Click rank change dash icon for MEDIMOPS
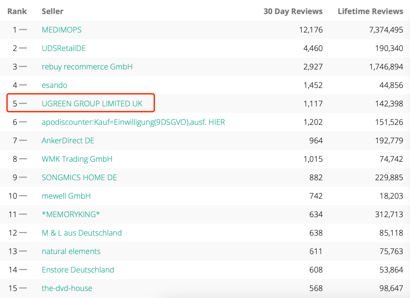The width and height of the screenshot is (410, 298). 23,30
